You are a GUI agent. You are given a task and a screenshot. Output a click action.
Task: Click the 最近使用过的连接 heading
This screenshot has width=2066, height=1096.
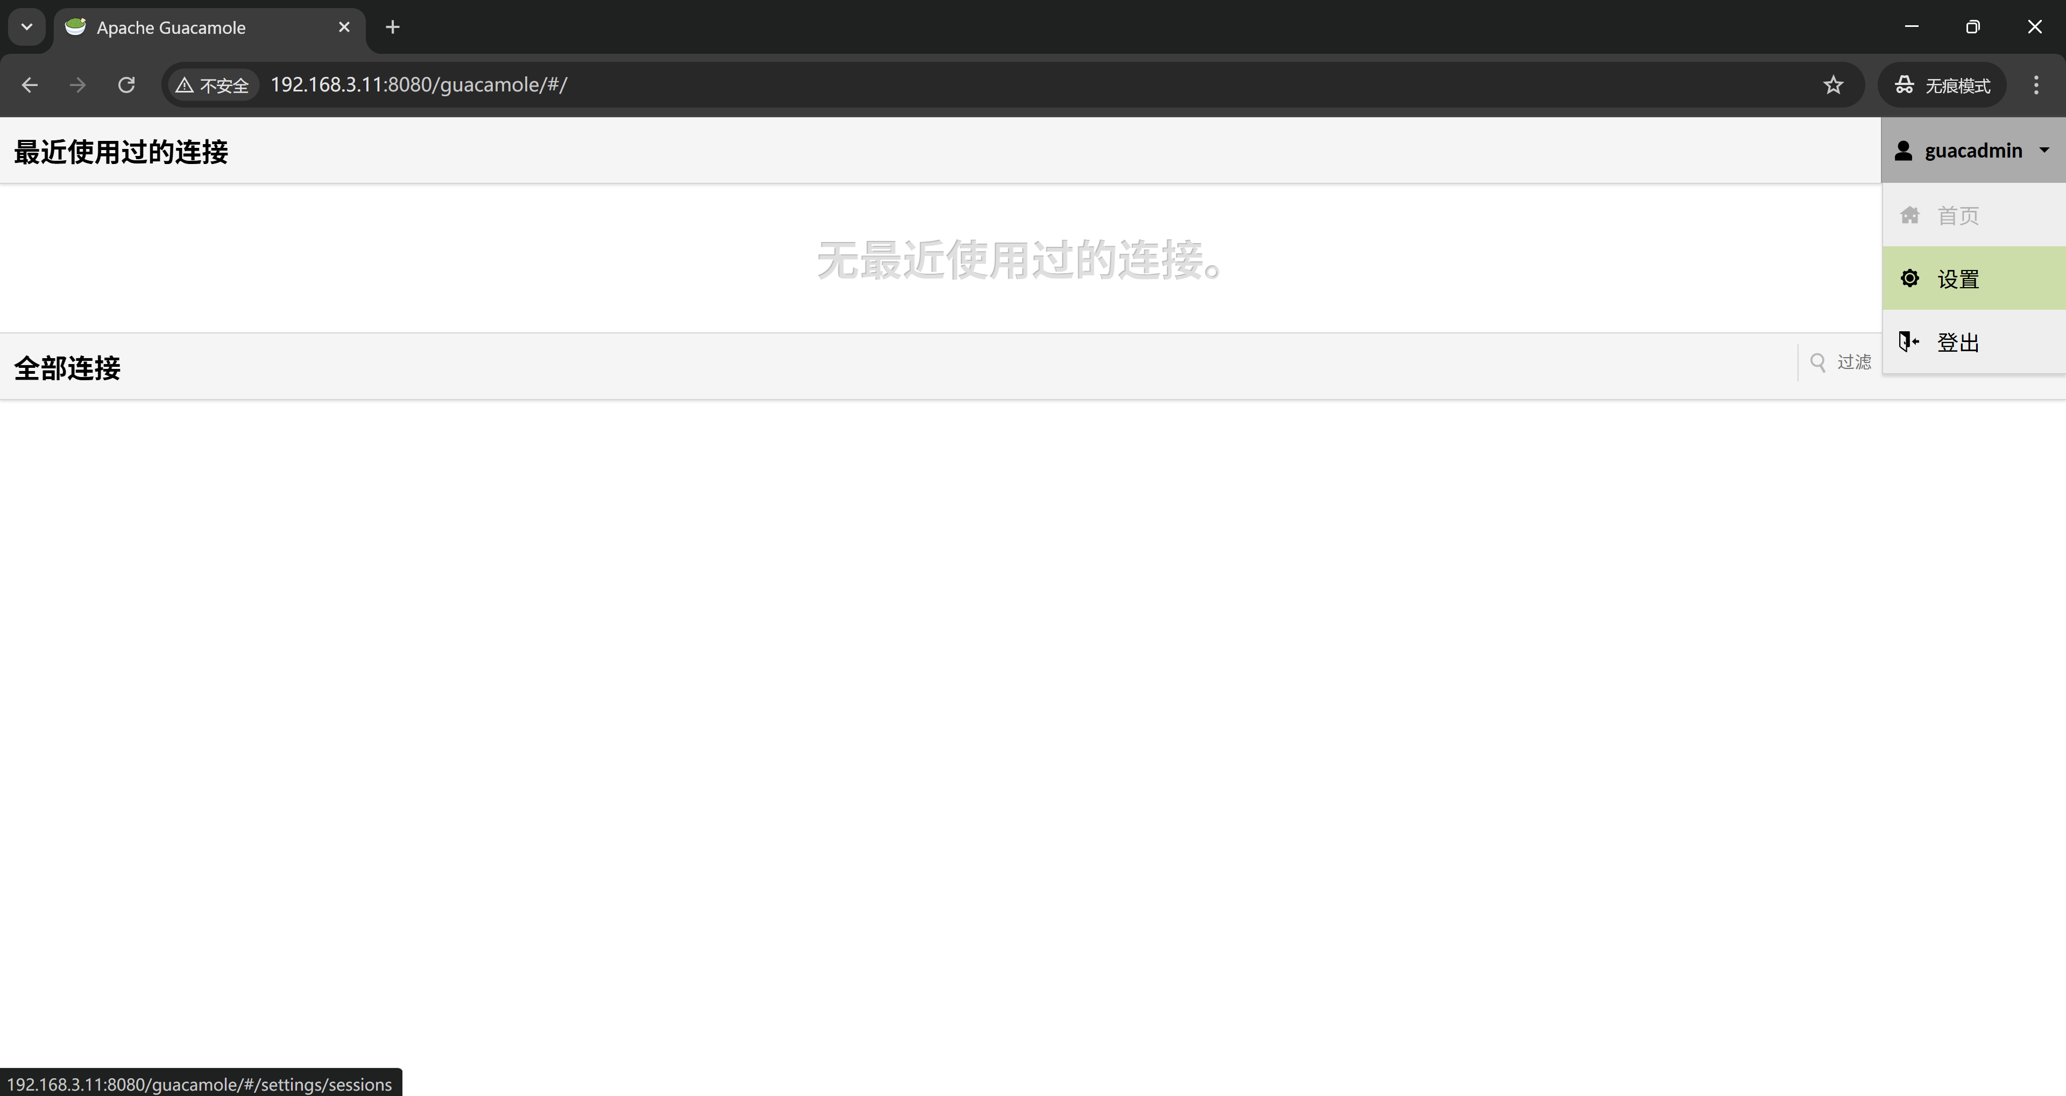coord(121,152)
